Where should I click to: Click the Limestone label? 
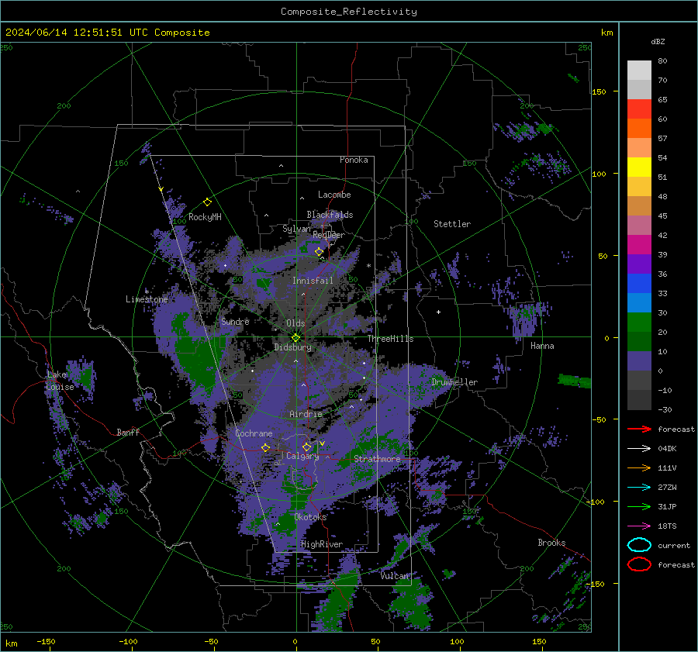[147, 299]
